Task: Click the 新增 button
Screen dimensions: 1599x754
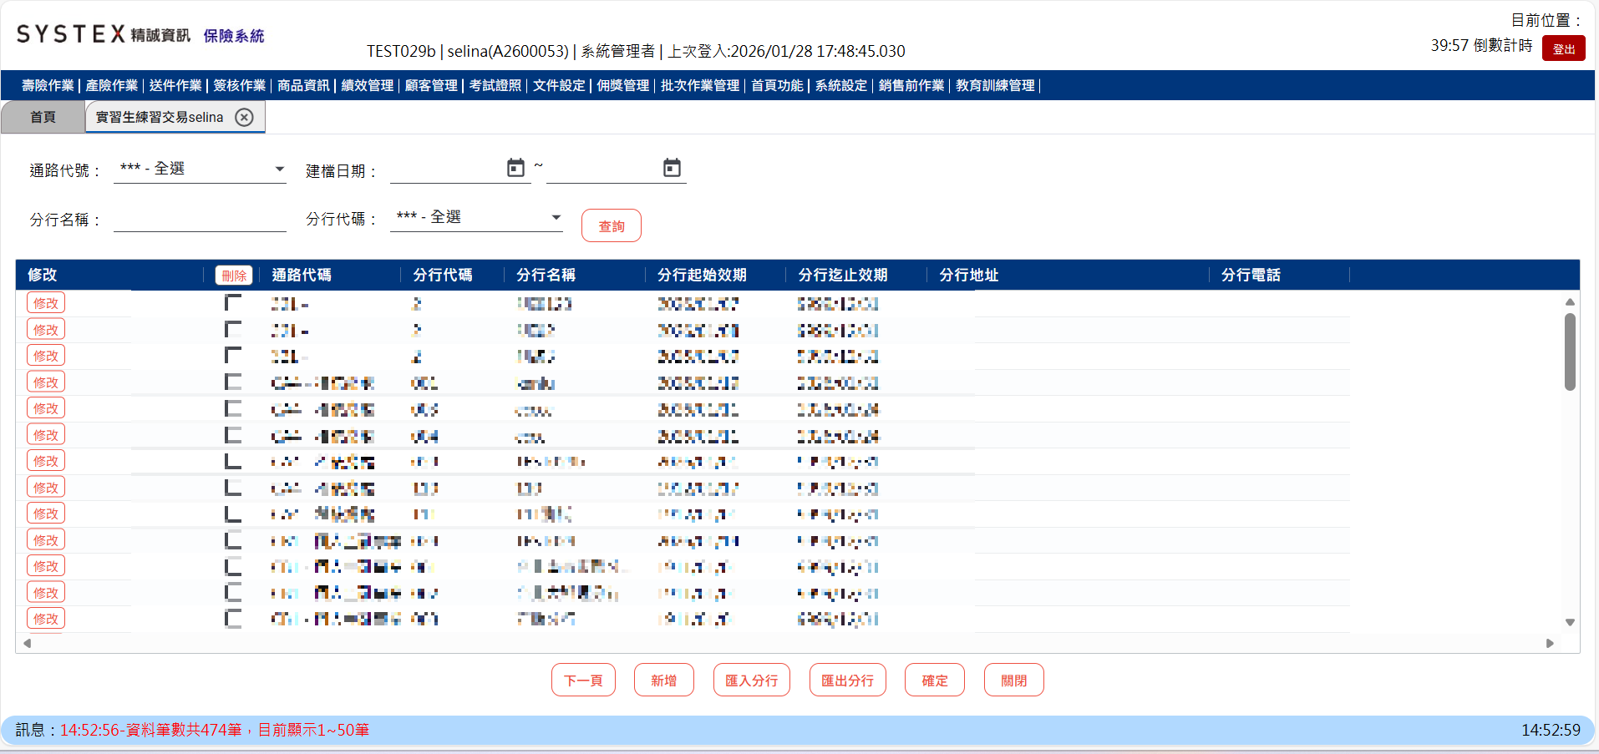Action: point(664,680)
